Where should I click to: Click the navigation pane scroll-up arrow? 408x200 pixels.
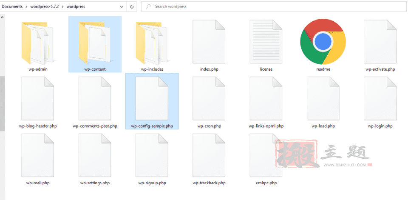[x=2, y=17]
